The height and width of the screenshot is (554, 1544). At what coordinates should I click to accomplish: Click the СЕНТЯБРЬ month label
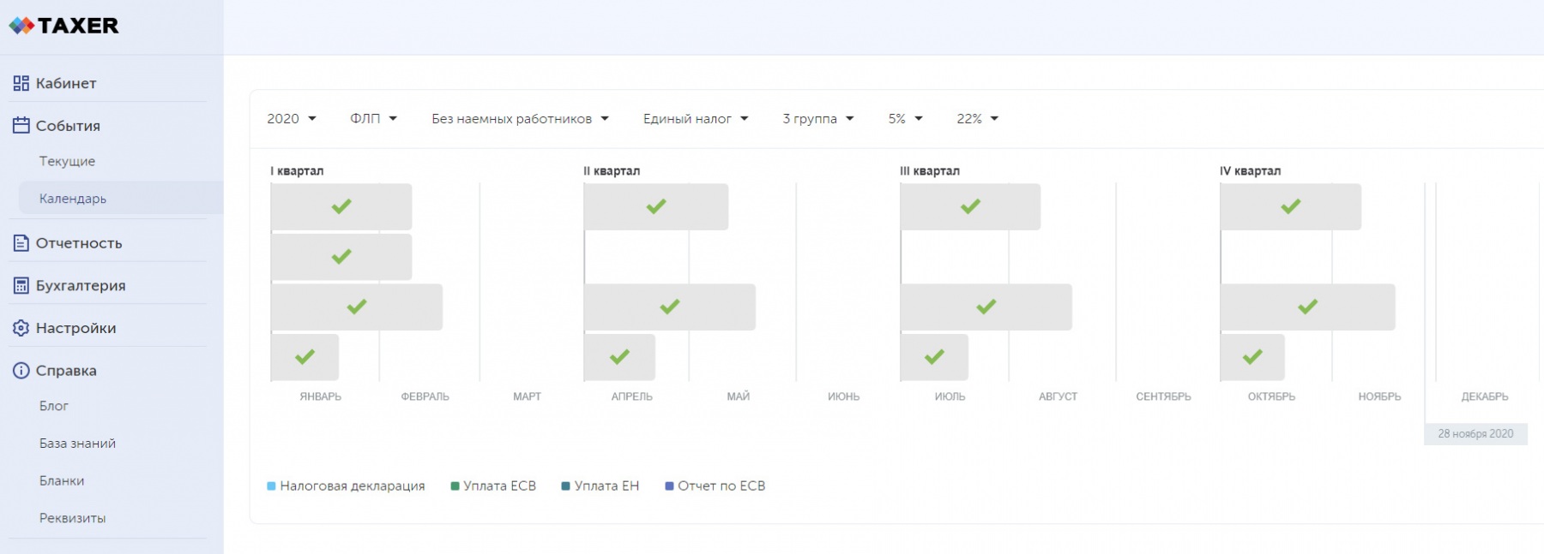coord(1163,396)
